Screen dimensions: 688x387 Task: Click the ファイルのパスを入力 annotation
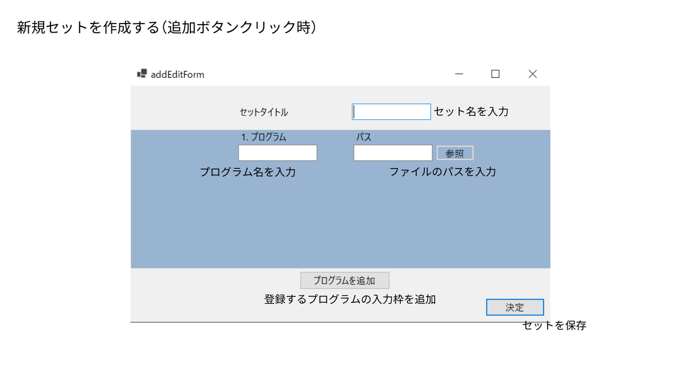pos(443,171)
